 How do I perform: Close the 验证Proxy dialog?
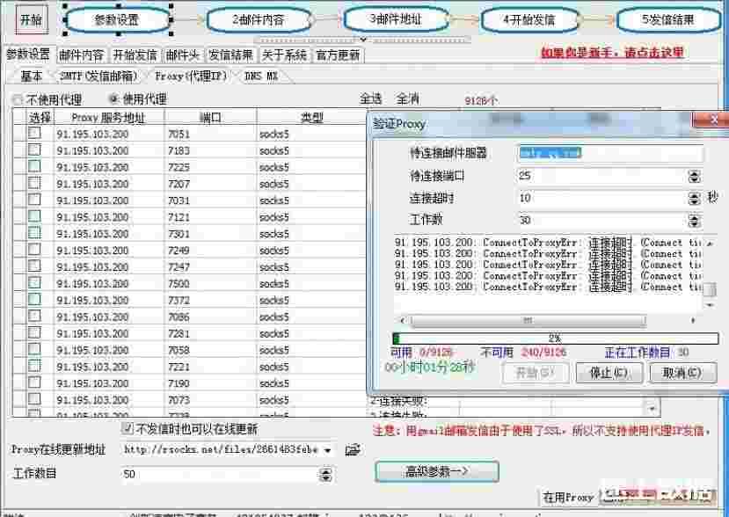713,120
